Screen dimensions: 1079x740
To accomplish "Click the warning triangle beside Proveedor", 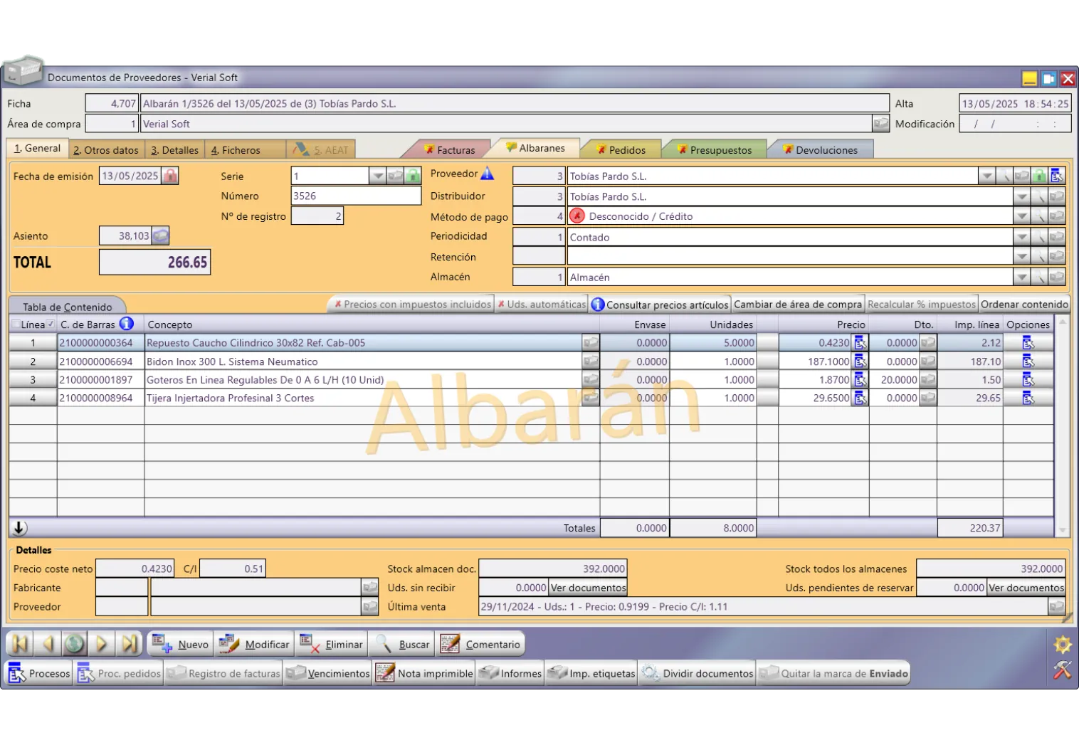I will click(x=487, y=174).
